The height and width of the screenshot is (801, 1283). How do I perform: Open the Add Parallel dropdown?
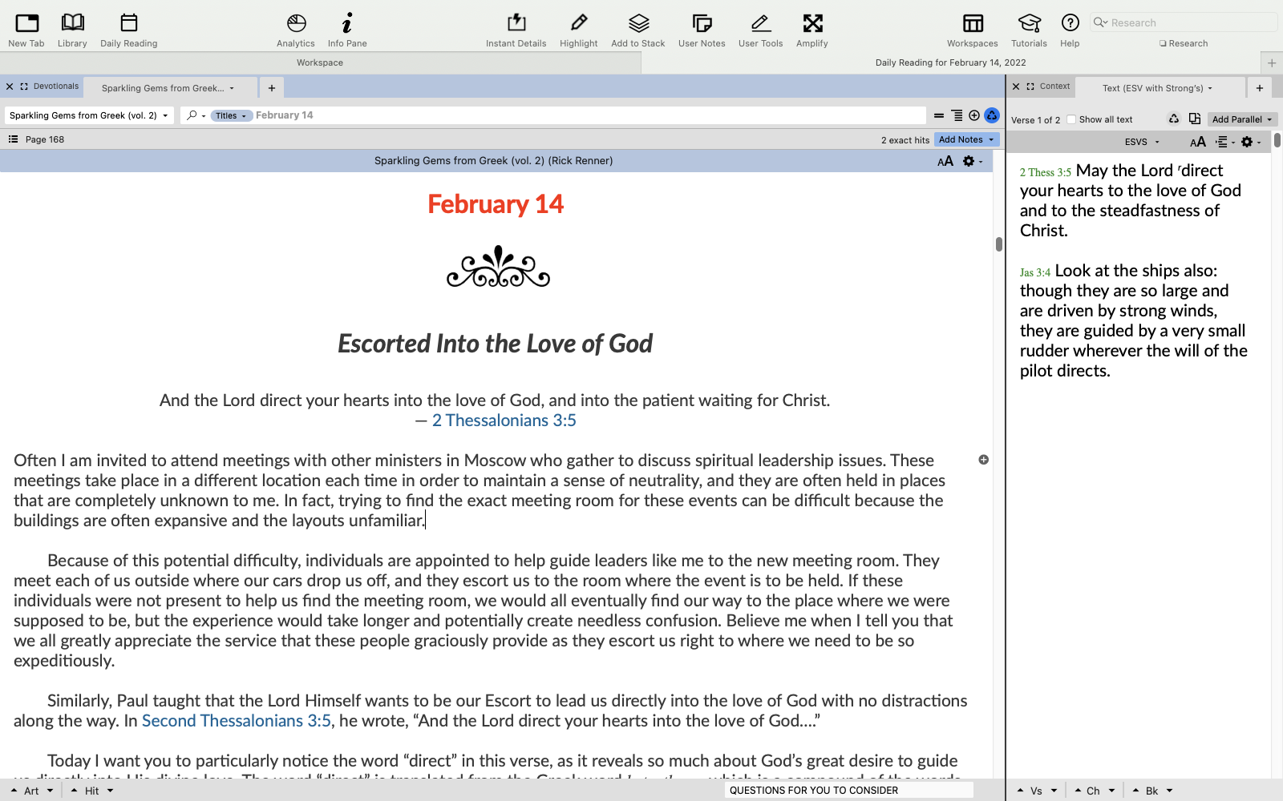[x=1242, y=119]
